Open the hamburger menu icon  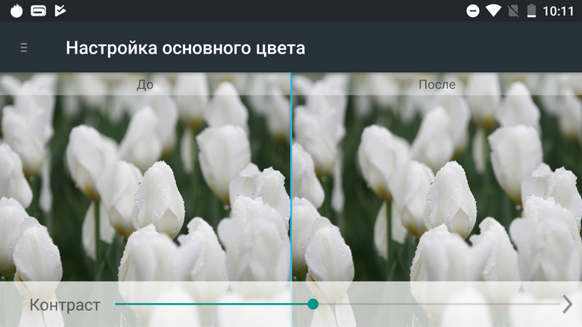24,48
